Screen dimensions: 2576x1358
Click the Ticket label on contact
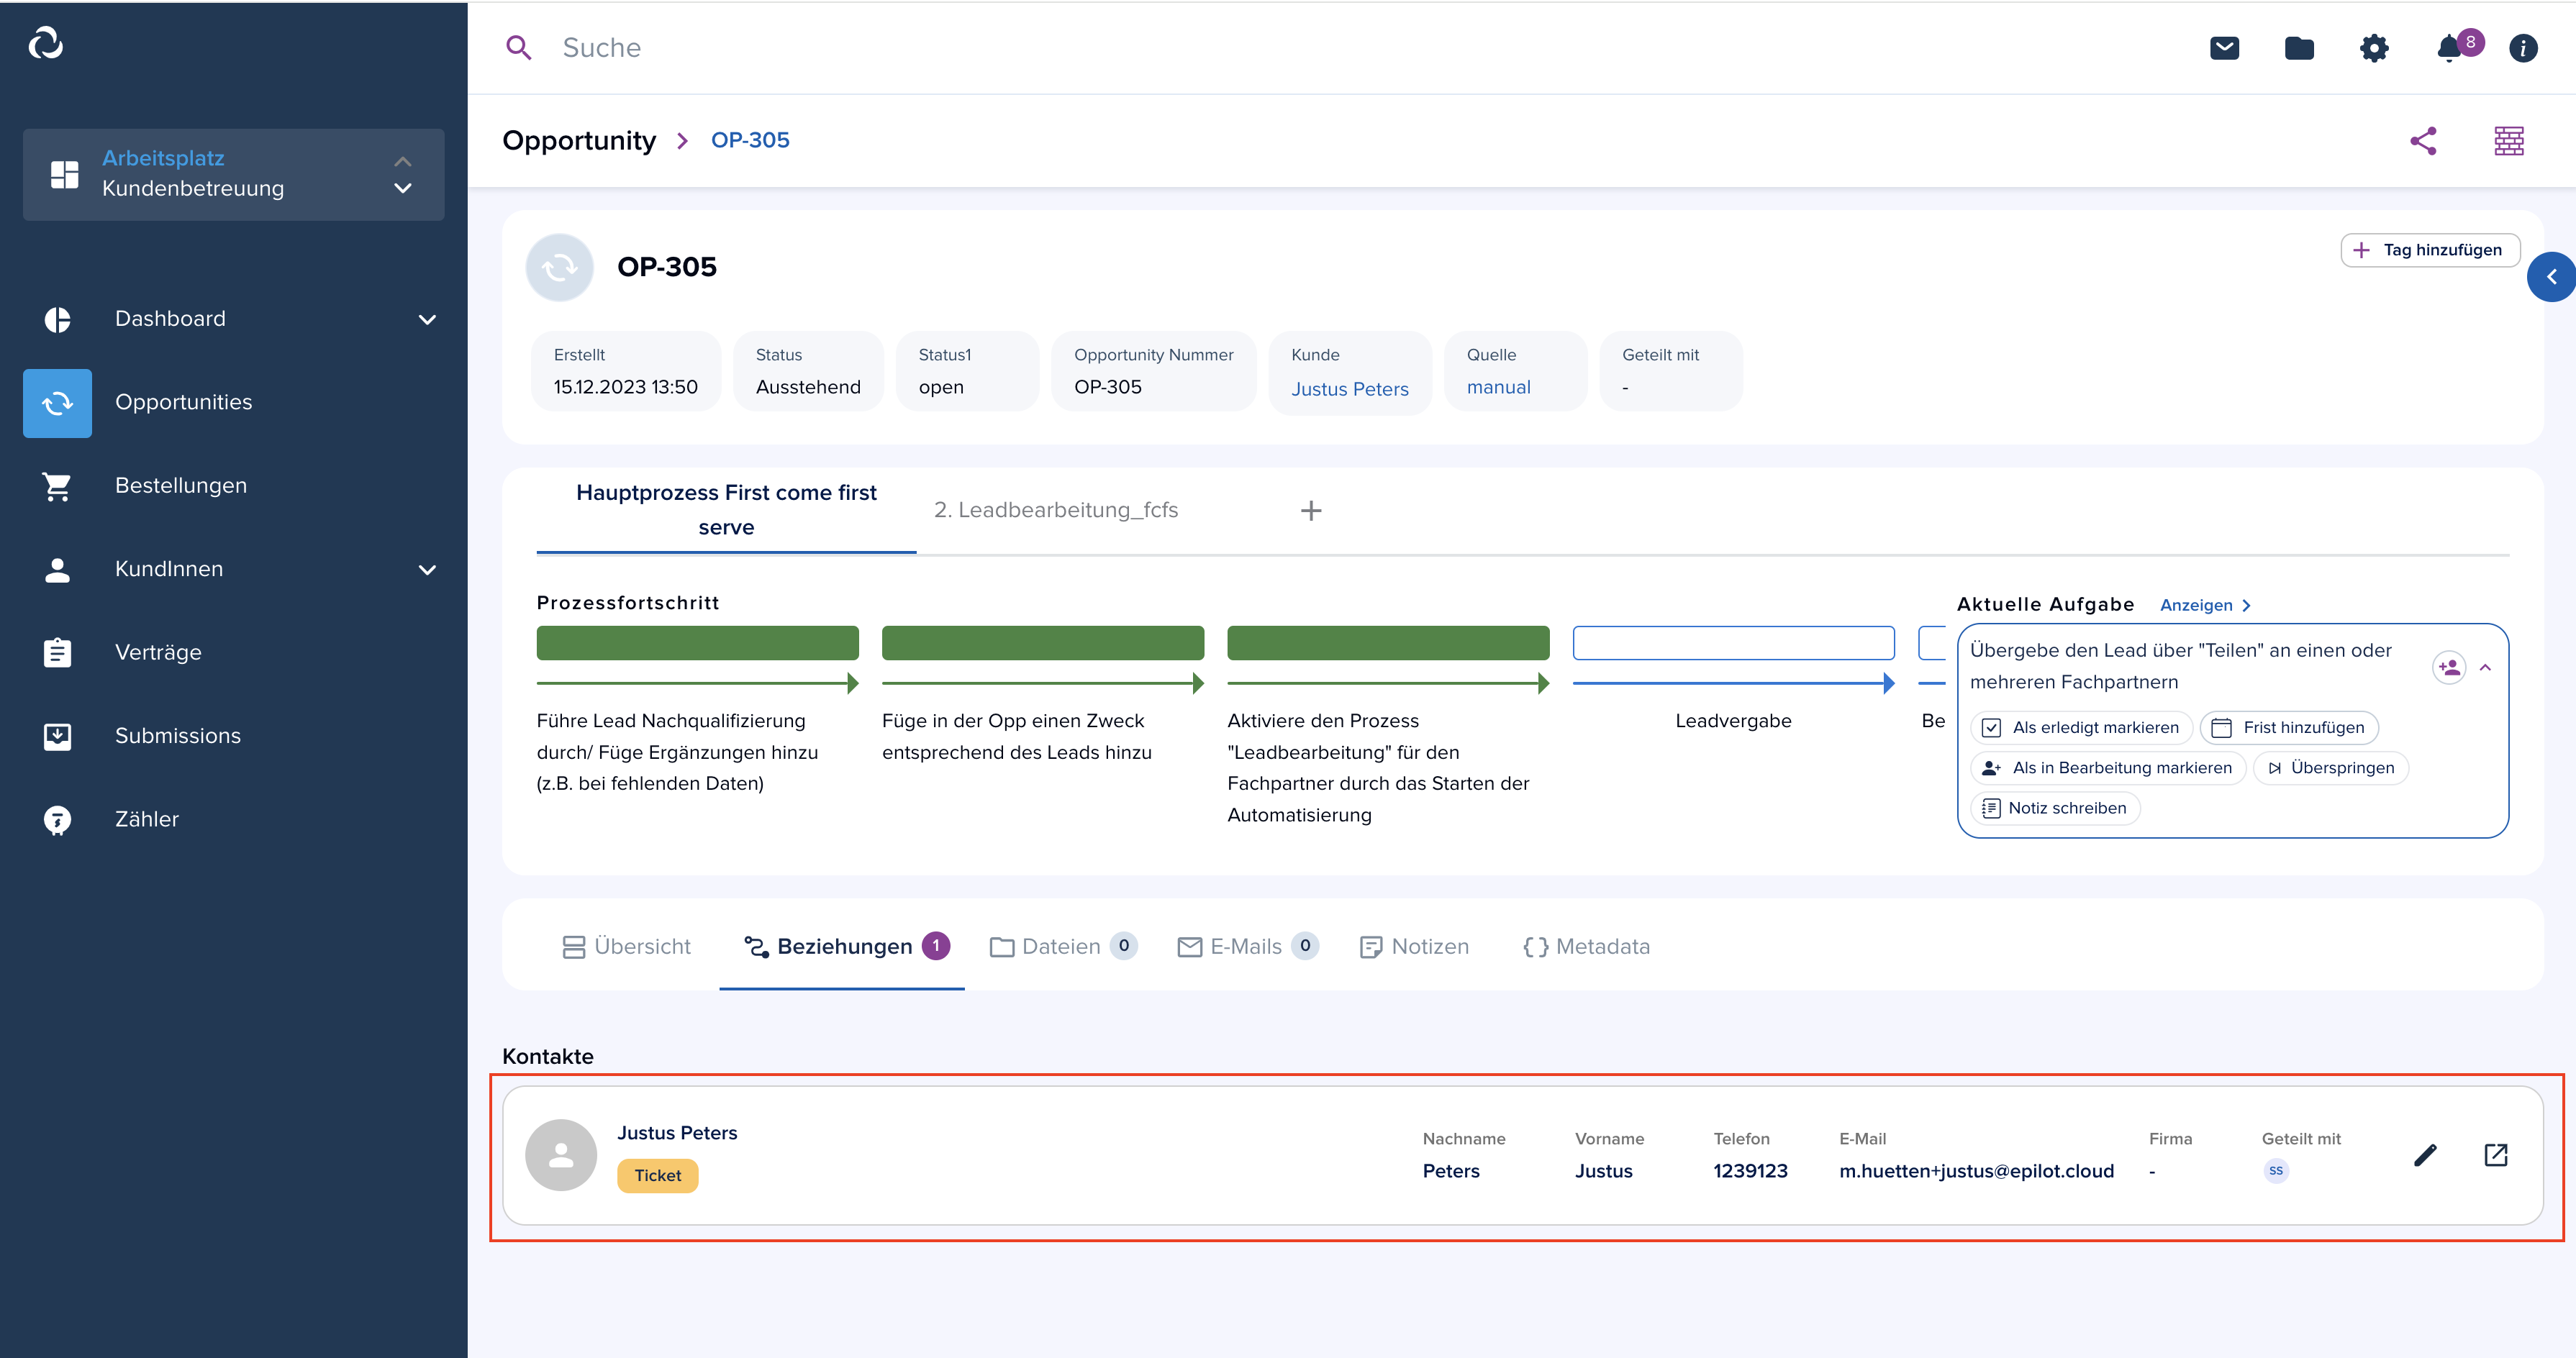(x=657, y=1175)
